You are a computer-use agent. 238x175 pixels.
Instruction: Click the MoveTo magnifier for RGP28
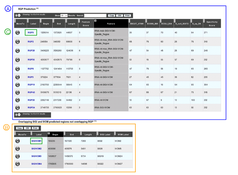(x=18, y=51)
